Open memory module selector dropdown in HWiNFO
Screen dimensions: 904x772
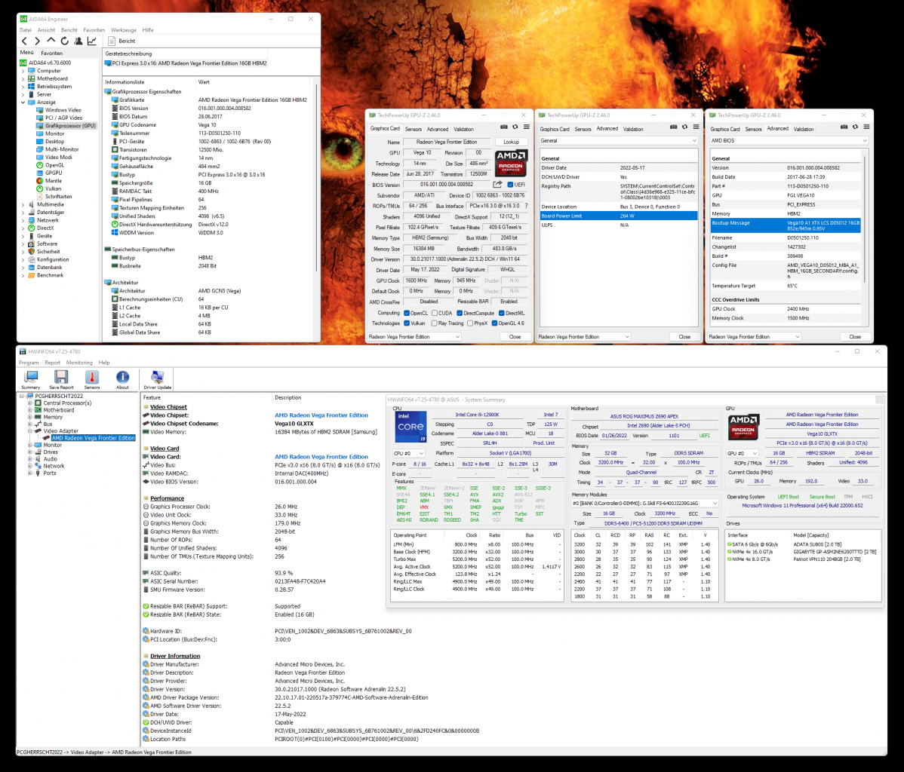point(644,503)
